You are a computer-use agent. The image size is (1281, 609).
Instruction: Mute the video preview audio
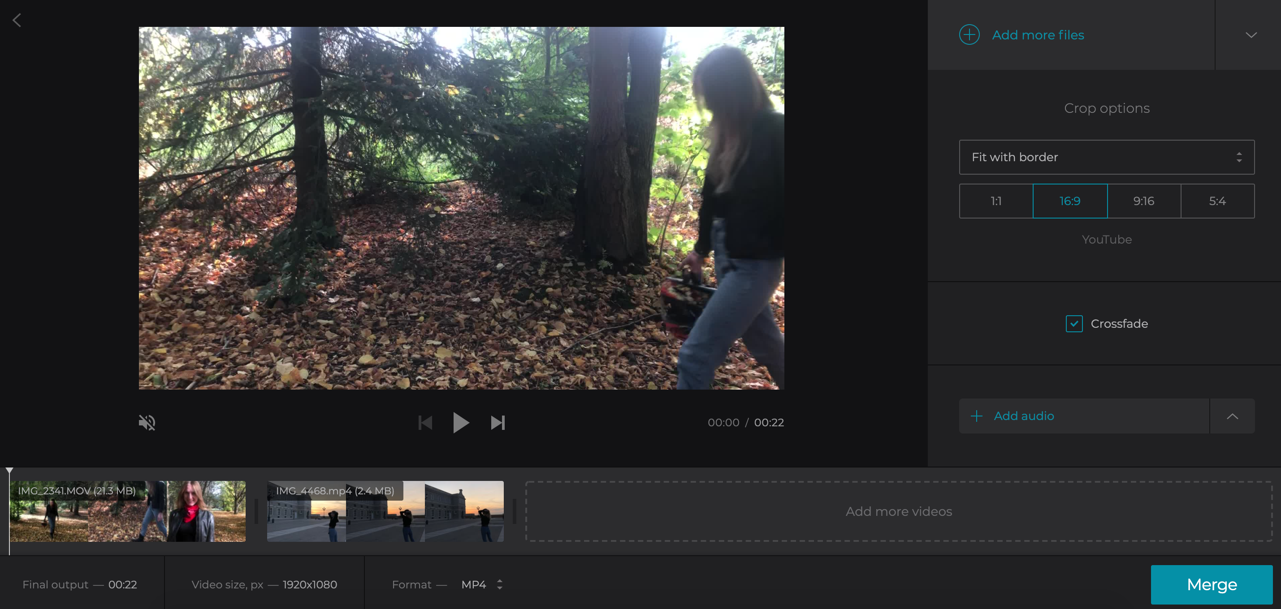point(148,423)
